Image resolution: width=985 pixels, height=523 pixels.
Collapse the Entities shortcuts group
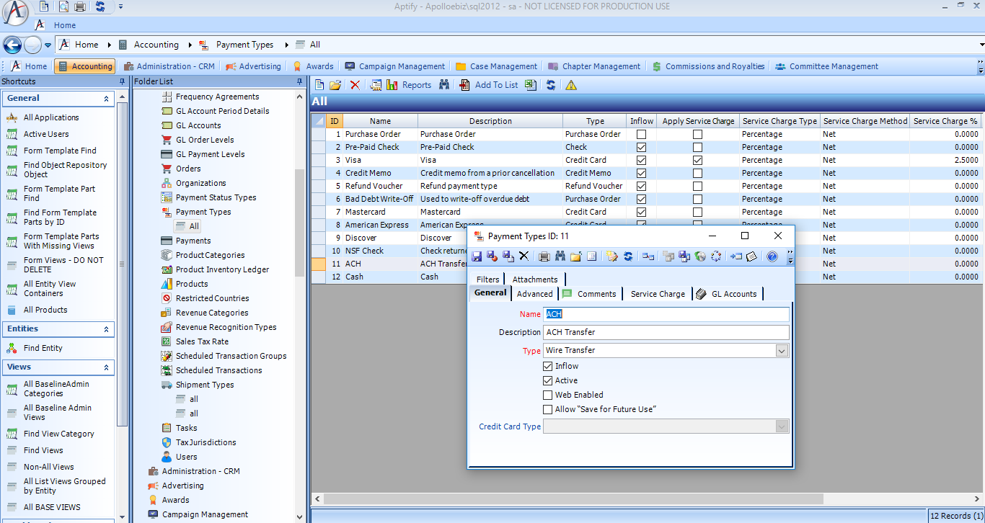point(107,328)
